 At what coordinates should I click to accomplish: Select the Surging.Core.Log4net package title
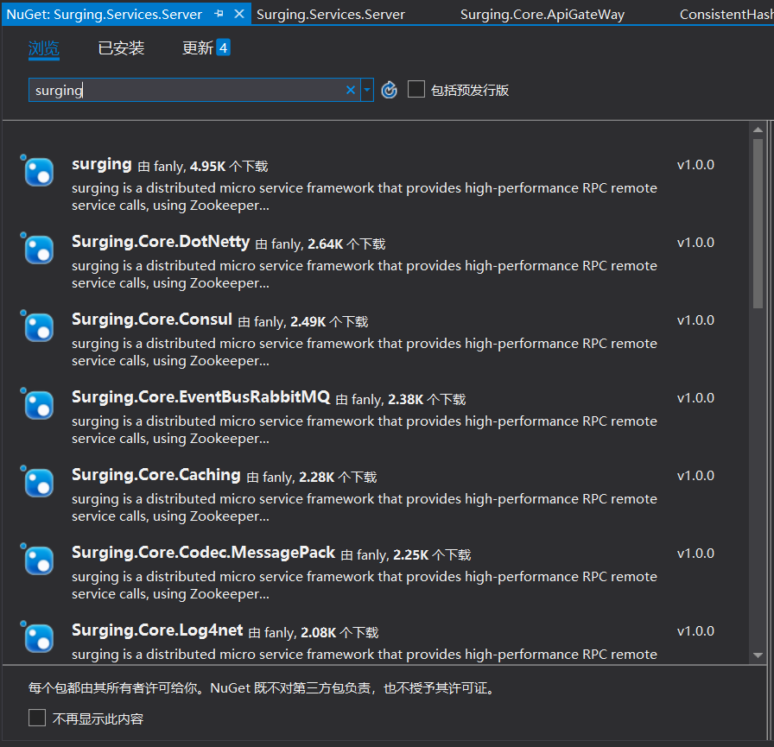coord(157,630)
